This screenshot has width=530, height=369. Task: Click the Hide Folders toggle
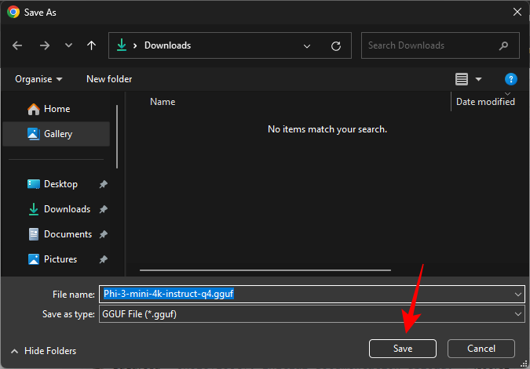tap(43, 351)
